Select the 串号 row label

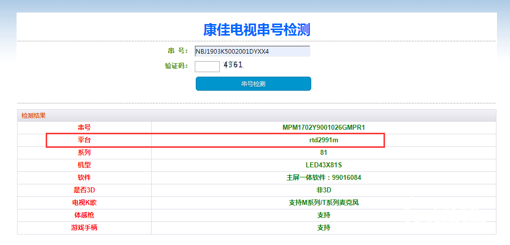[x=84, y=128]
